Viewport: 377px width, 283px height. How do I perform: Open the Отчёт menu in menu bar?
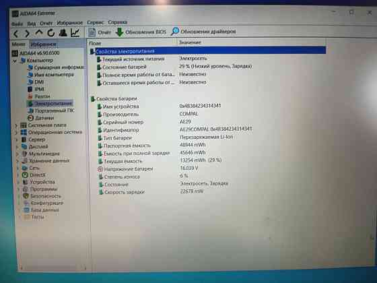46,24
